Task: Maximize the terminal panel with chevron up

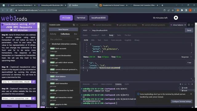Action: pyautogui.click(x=189, y=84)
